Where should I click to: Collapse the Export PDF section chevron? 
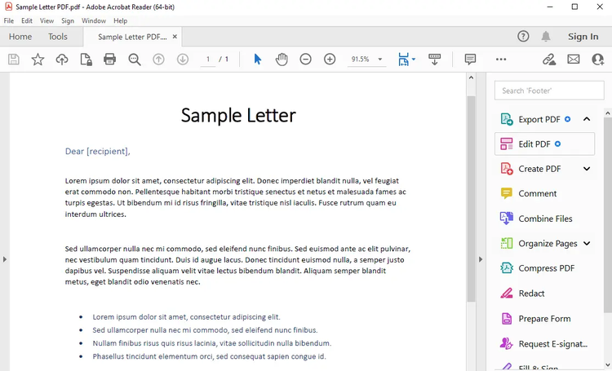pyautogui.click(x=587, y=119)
